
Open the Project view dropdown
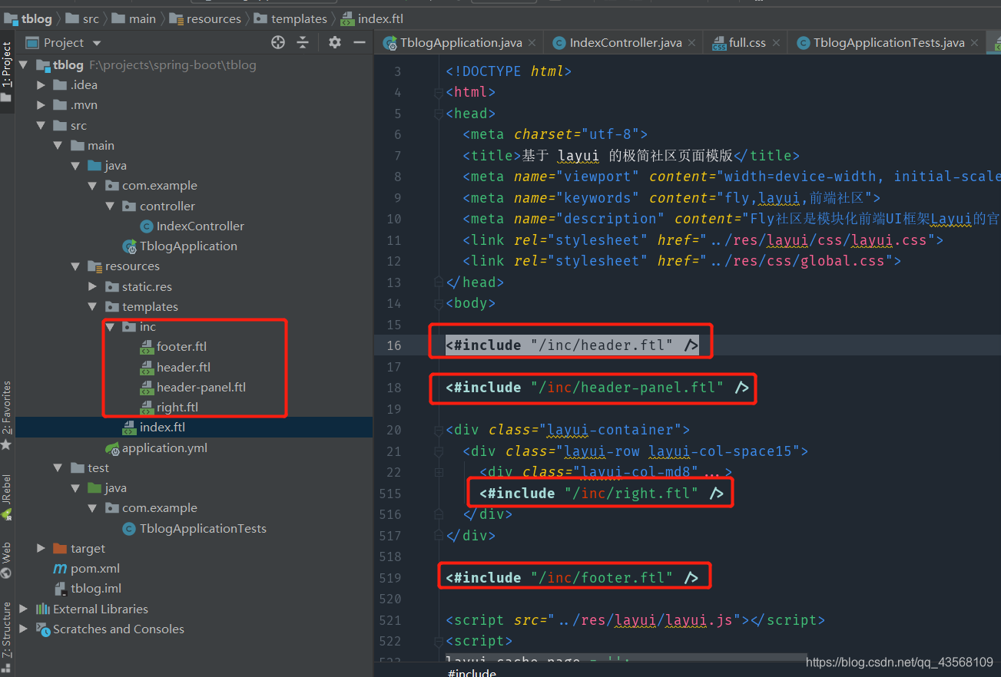tap(97, 43)
